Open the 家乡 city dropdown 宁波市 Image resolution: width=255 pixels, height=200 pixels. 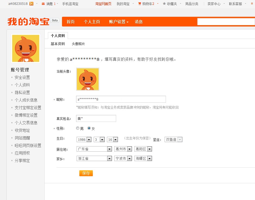[123, 158]
